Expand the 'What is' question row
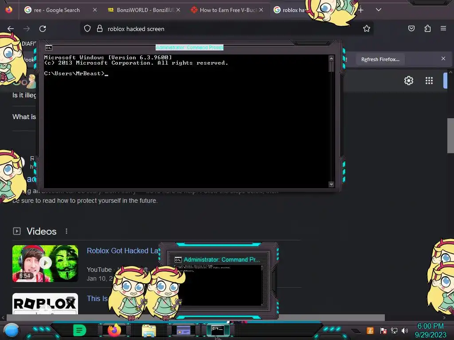Viewport: 454px width, 340px height. pos(24,117)
